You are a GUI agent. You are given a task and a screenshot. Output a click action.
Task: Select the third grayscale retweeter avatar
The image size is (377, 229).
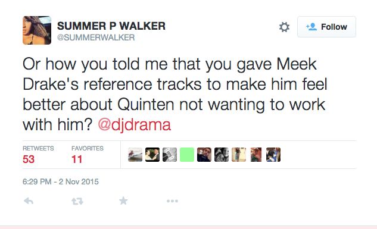pyautogui.click(x=170, y=155)
